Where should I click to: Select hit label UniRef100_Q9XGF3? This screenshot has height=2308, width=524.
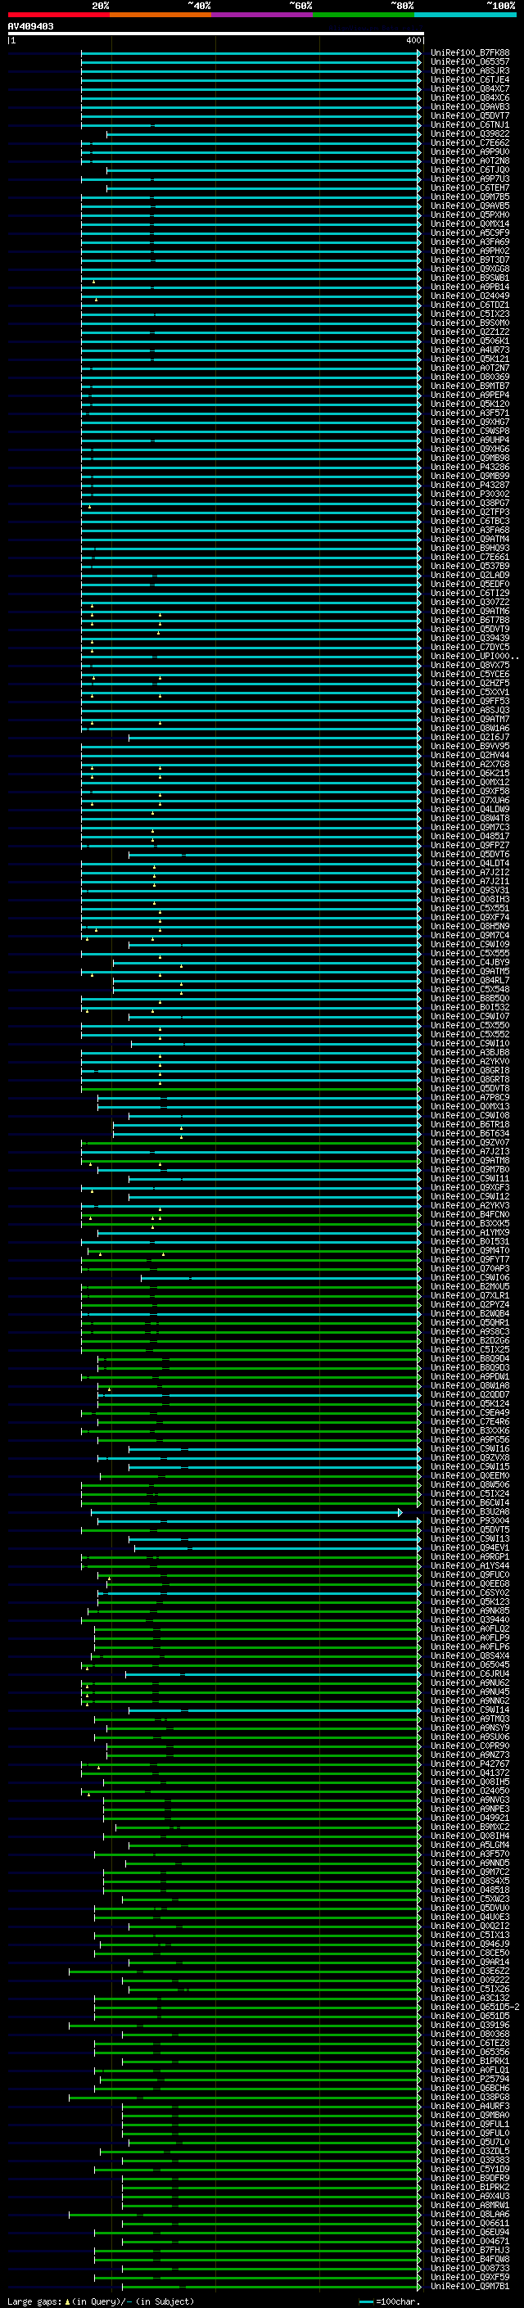(469, 1188)
